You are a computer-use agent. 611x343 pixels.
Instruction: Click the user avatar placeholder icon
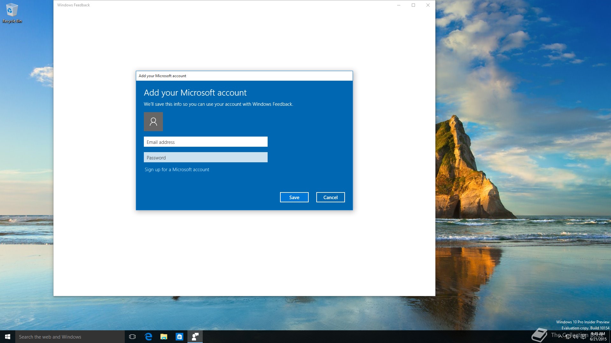153,122
